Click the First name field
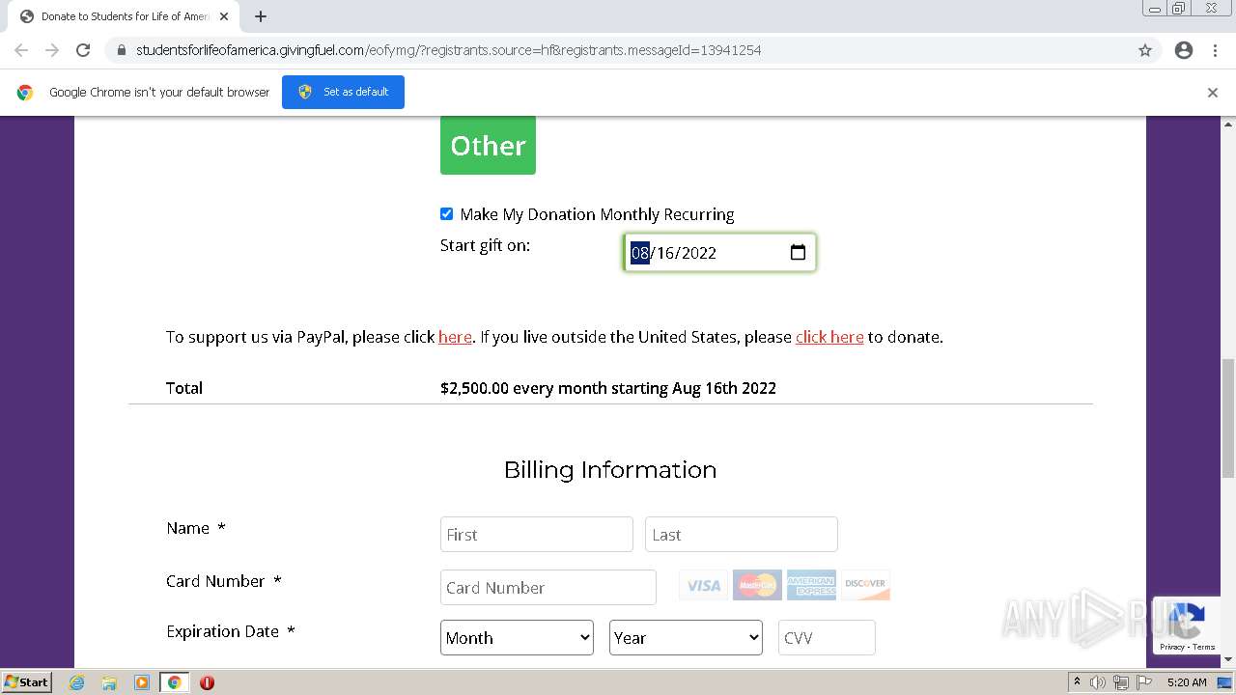The height and width of the screenshot is (695, 1236). coord(537,534)
